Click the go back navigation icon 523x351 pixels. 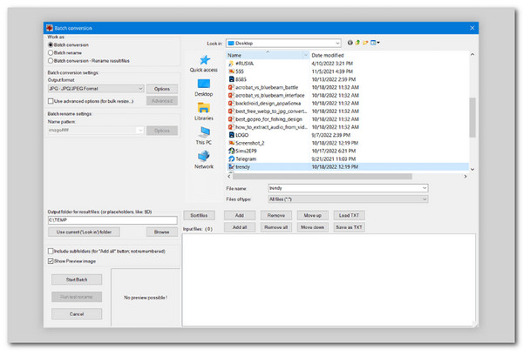click(x=350, y=42)
